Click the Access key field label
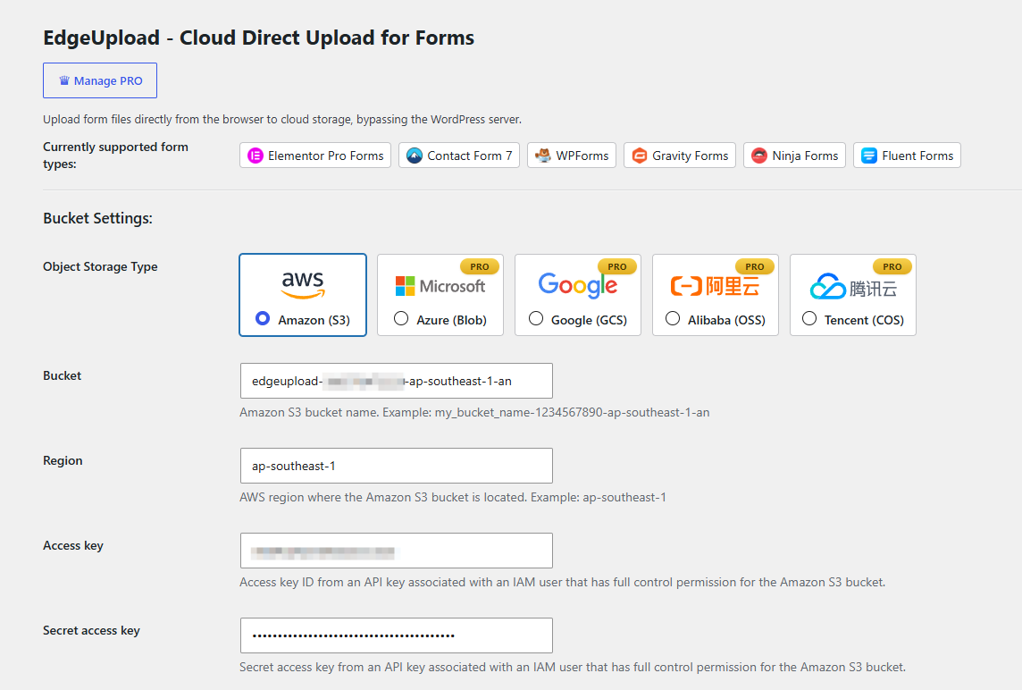This screenshot has width=1022, height=690. [73, 545]
